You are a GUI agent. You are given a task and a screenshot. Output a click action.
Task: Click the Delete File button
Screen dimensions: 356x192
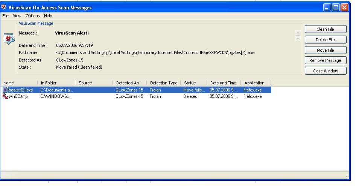pyautogui.click(x=326, y=40)
